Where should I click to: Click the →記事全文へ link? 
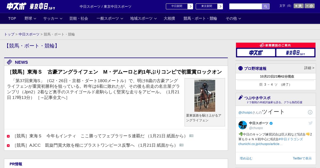53,98
